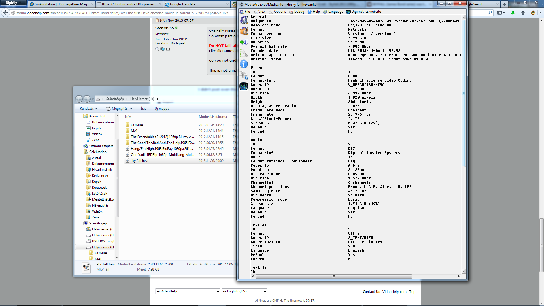Click the Greasemonkey monkey icon
This screenshot has width=544, height=306.
[533, 13]
